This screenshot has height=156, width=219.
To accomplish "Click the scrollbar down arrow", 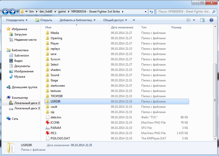I will point(215,139).
